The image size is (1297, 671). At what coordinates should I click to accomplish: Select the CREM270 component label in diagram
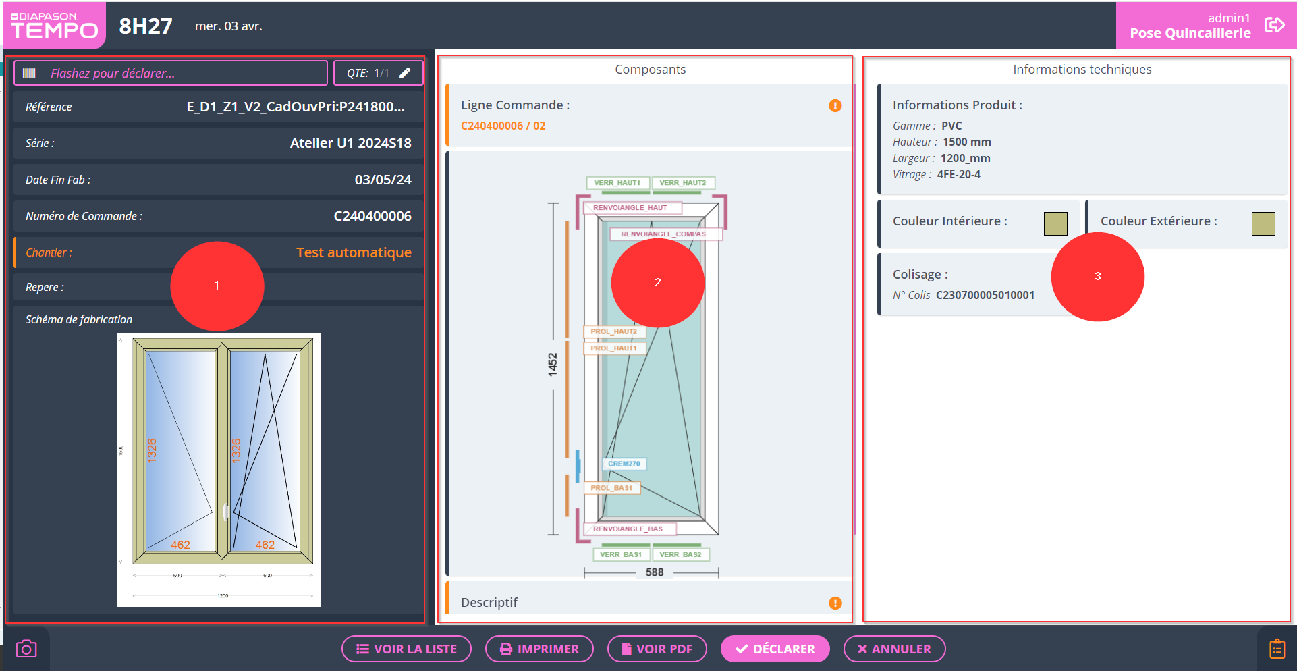(624, 464)
